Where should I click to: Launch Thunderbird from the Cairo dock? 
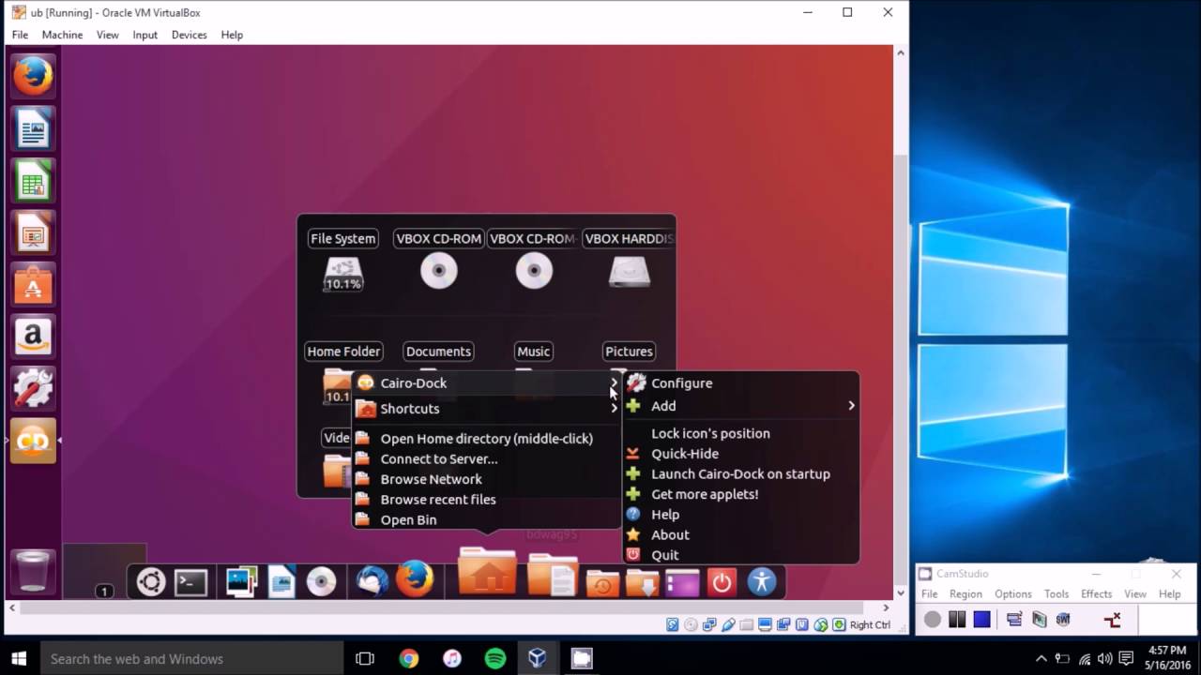coord(372,582)
